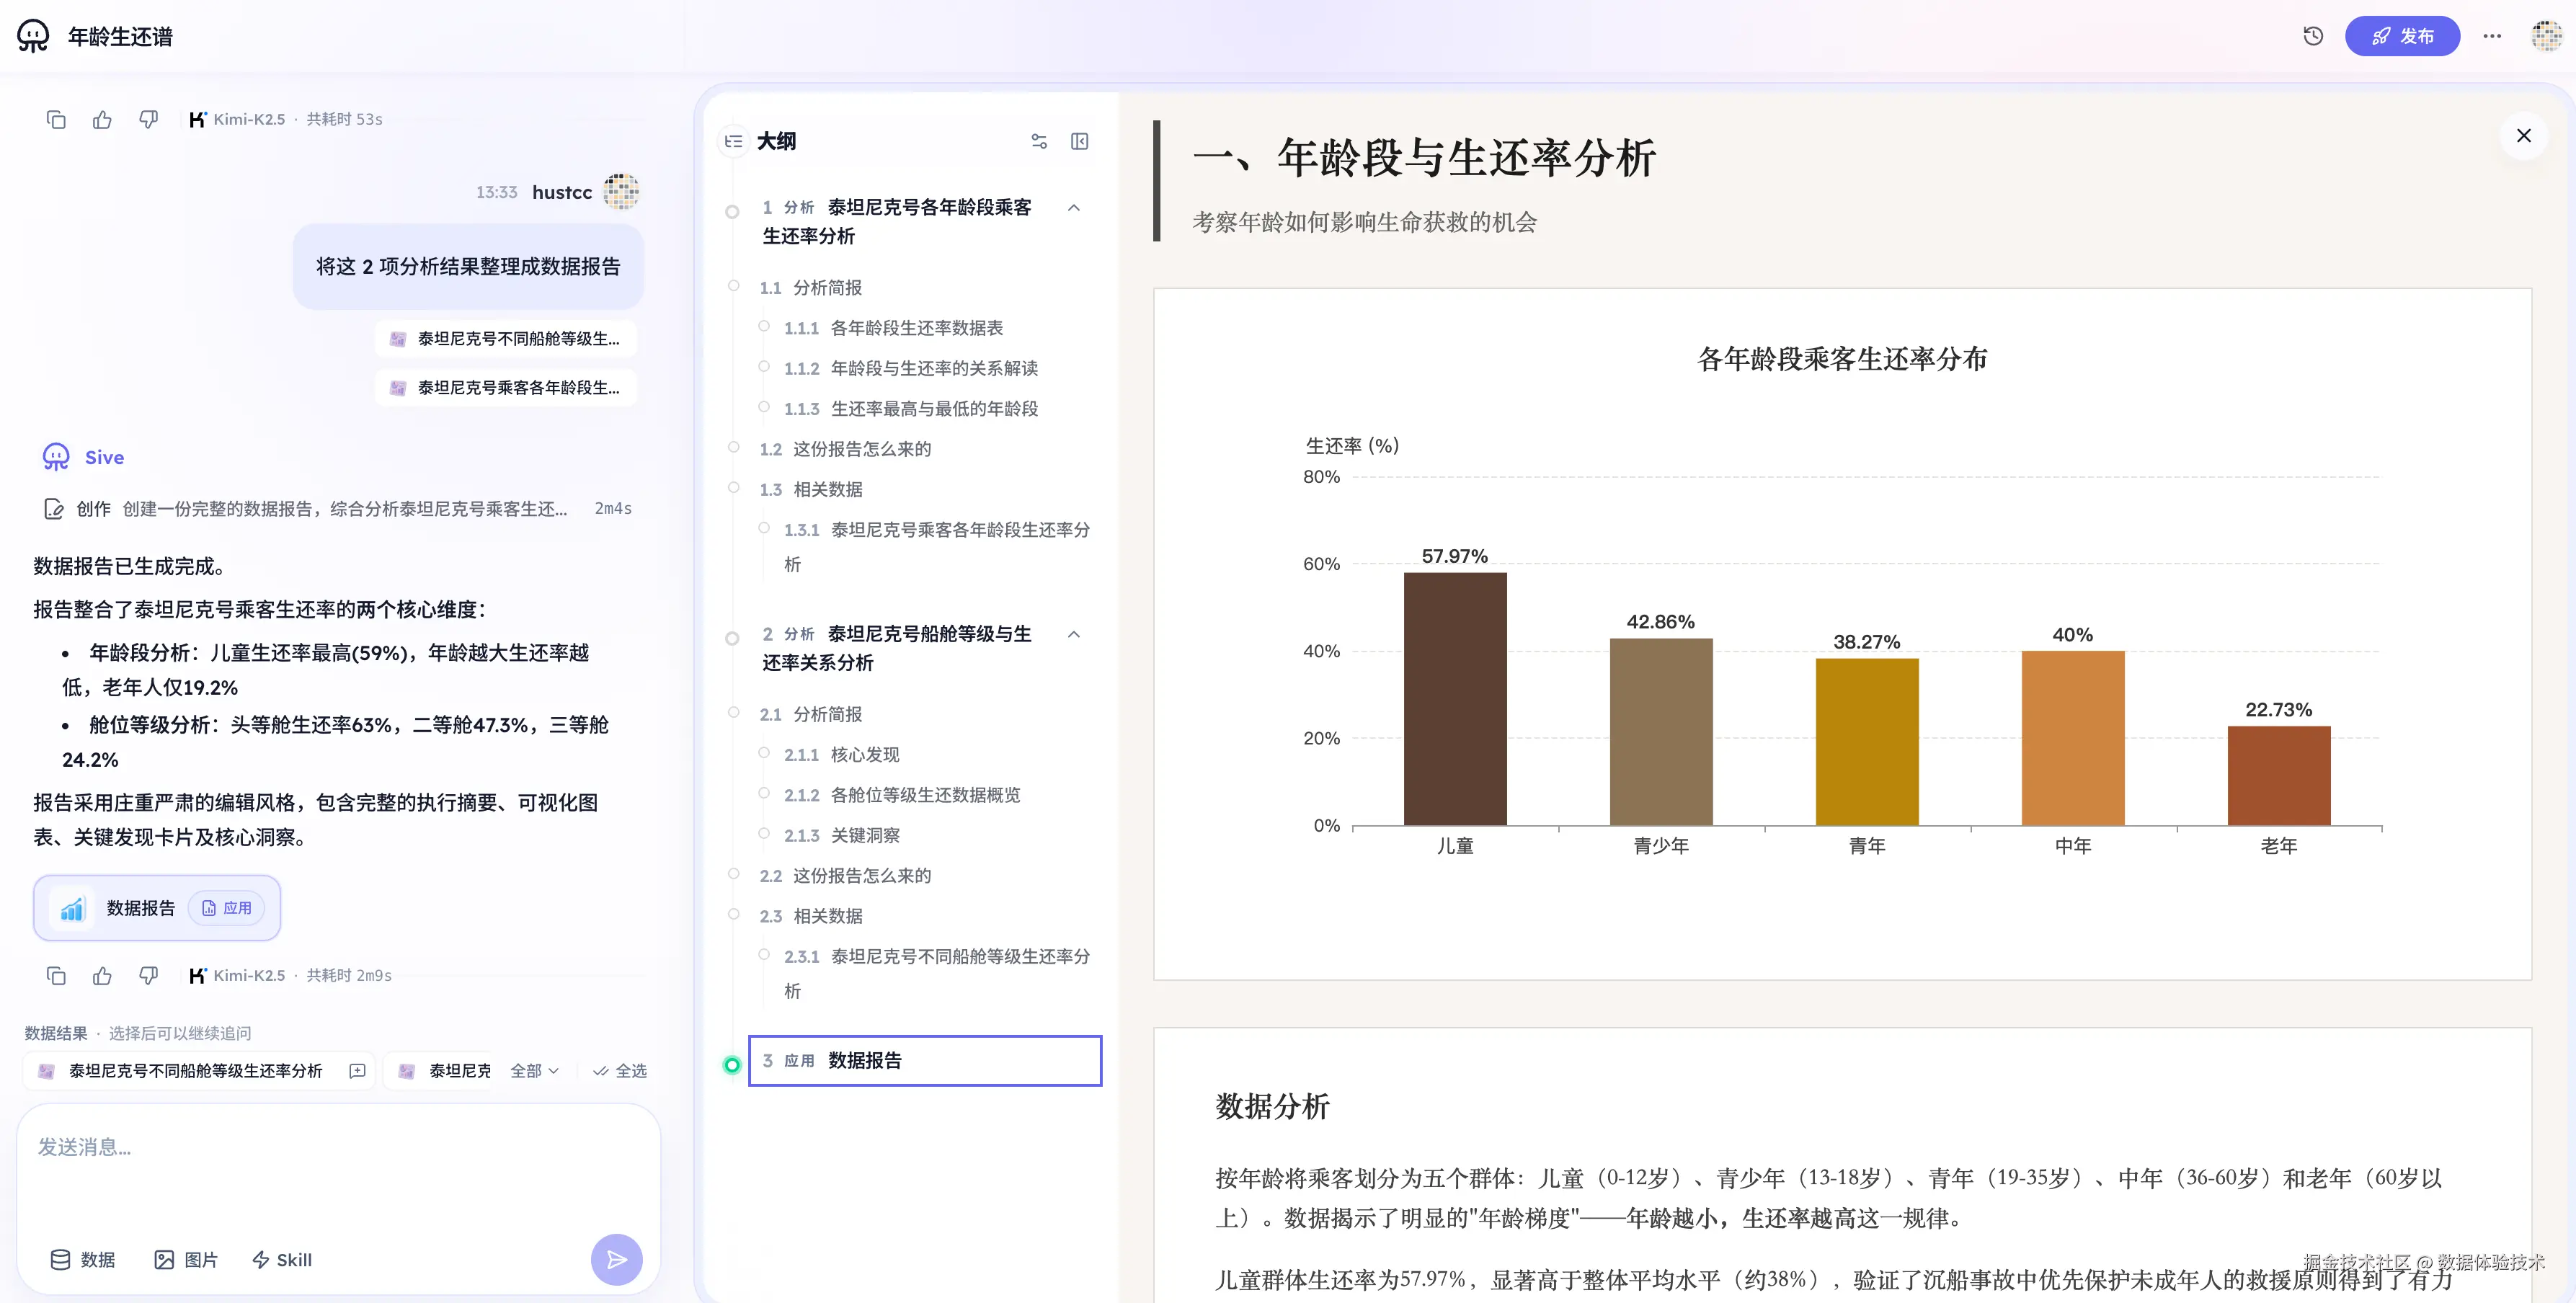
Task: Dislike the first reply (共耗时 53s)
Action: click(148, 119)
